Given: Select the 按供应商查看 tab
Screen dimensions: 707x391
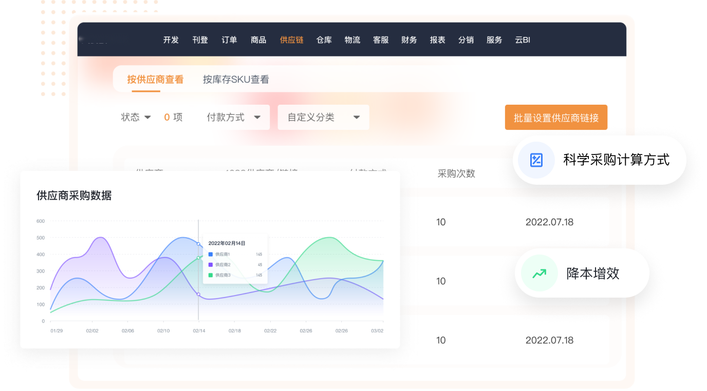Looking at the screenshot, I should click(x=155, y=80).
